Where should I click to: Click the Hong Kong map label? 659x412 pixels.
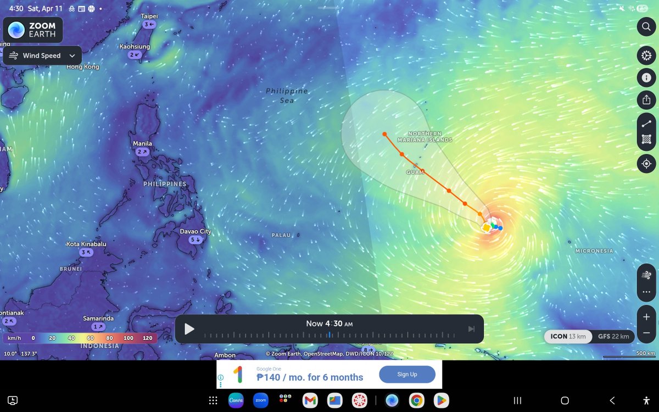pos(83,66)
